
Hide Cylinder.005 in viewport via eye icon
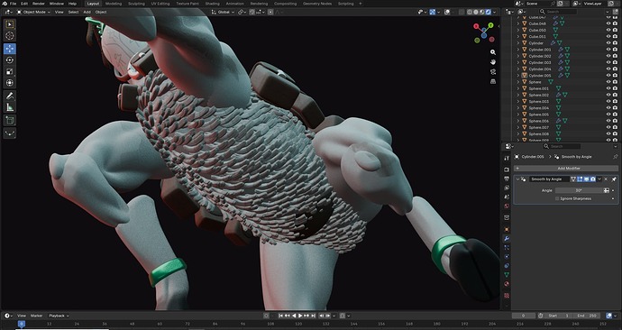(608, 76)
